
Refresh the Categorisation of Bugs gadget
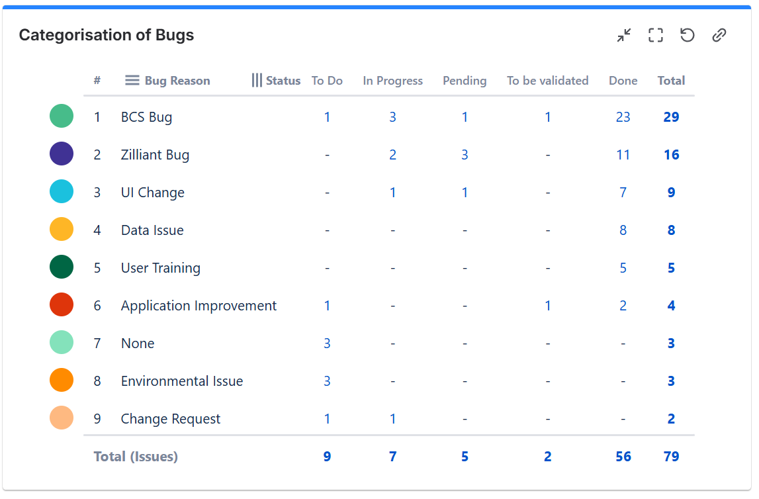click(x=688, y=36)
